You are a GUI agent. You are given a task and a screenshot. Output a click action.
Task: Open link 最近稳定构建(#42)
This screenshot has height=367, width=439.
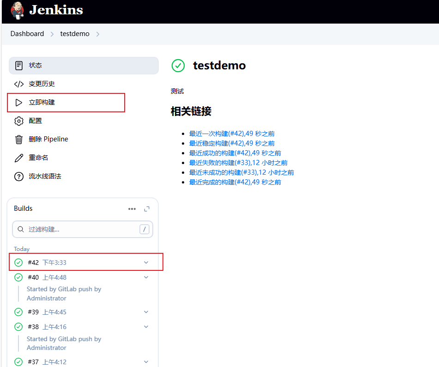point(232,143)
